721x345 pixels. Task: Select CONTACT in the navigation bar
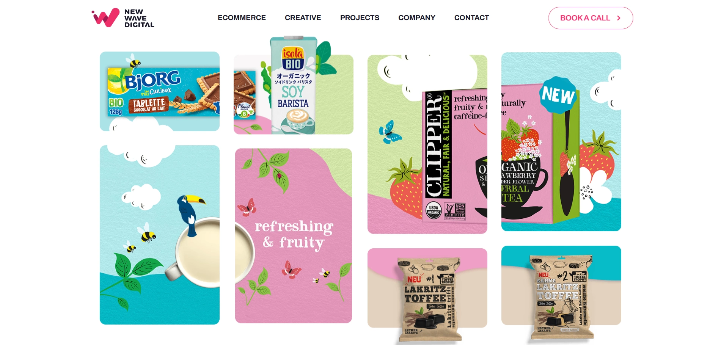click(471, 18)
